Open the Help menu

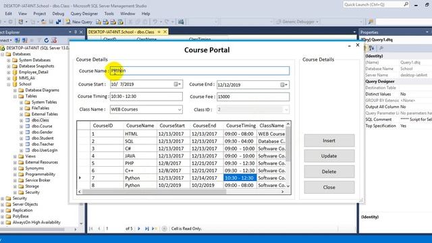146,13
